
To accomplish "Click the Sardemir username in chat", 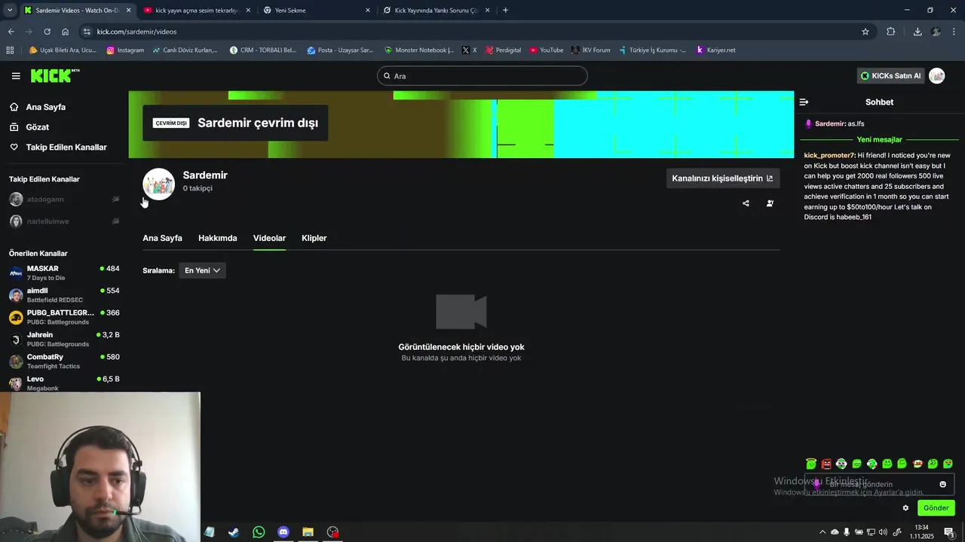I will click(x=830, y=123).
